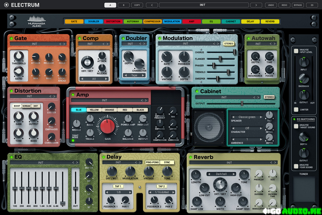
Task: Toggle the Comp pedal power LED
Action: tap(80, 38)
